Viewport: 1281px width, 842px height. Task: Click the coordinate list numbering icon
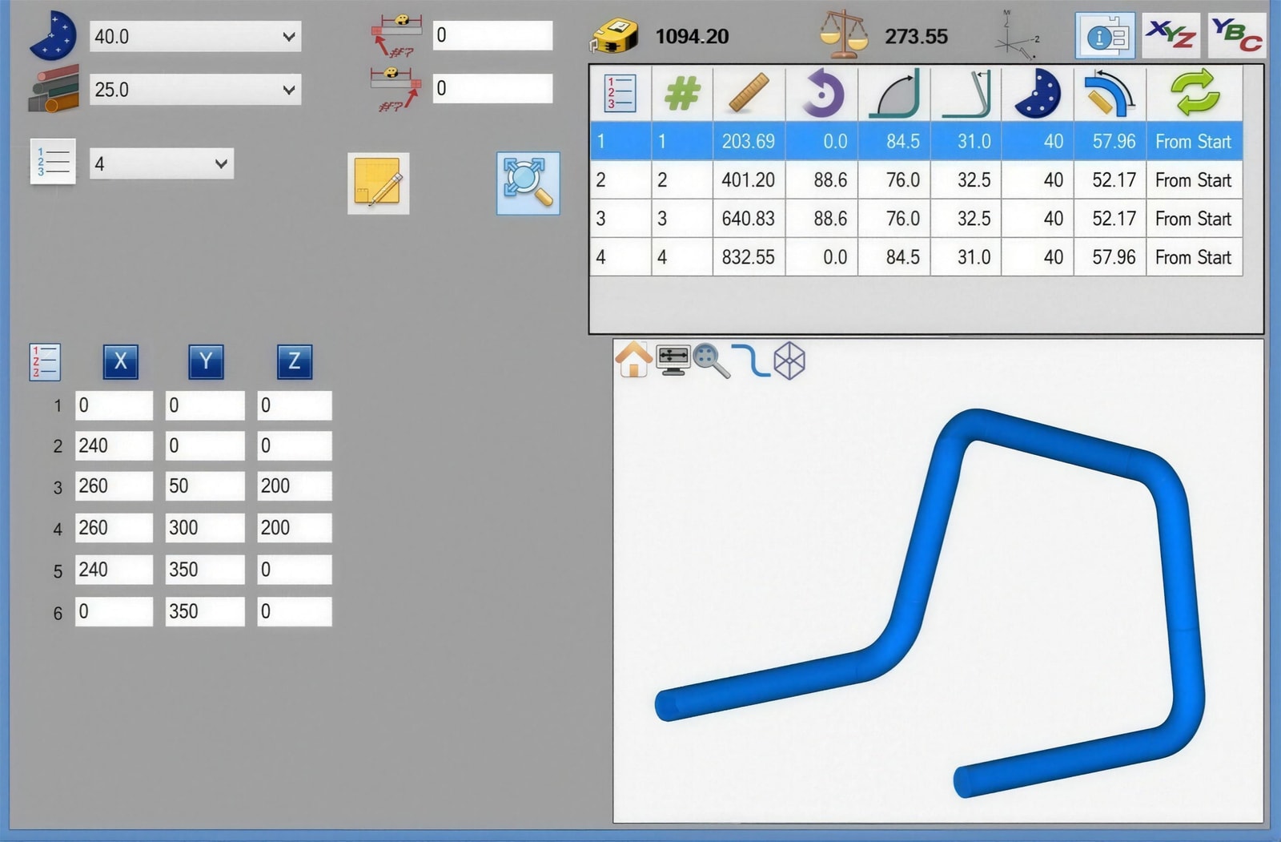pyautogui.click(x=45, y=362)
